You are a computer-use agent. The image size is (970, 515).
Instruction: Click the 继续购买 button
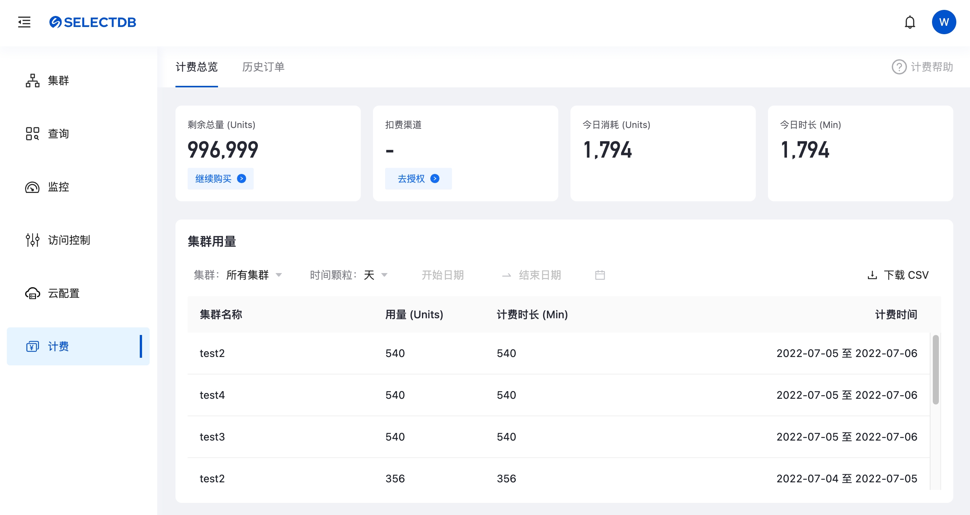tap(220, 179)
